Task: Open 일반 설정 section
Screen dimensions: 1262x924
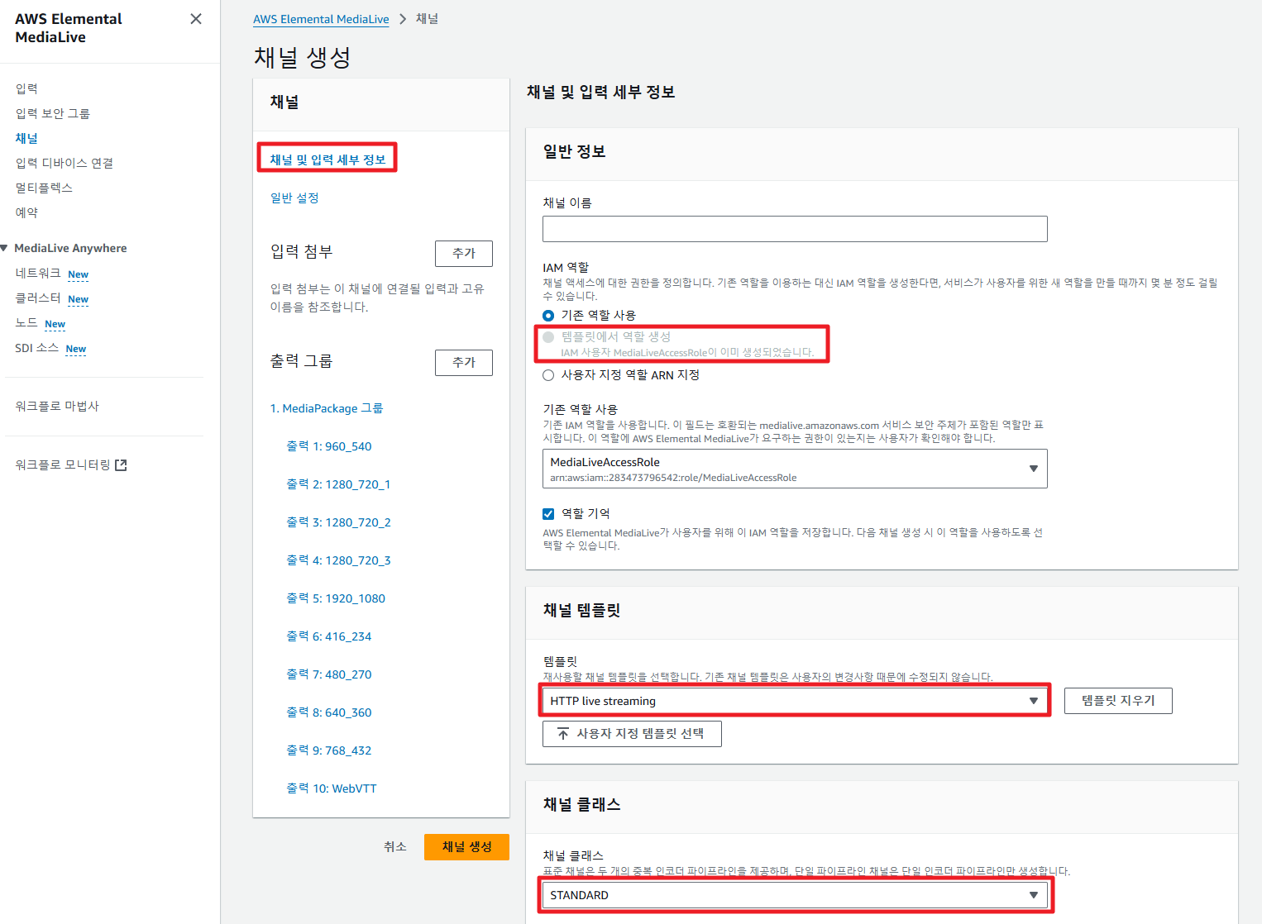Action: [294, 198]
